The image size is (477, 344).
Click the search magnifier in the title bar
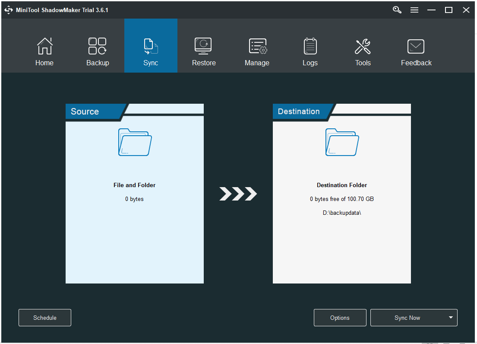[397, 10]
